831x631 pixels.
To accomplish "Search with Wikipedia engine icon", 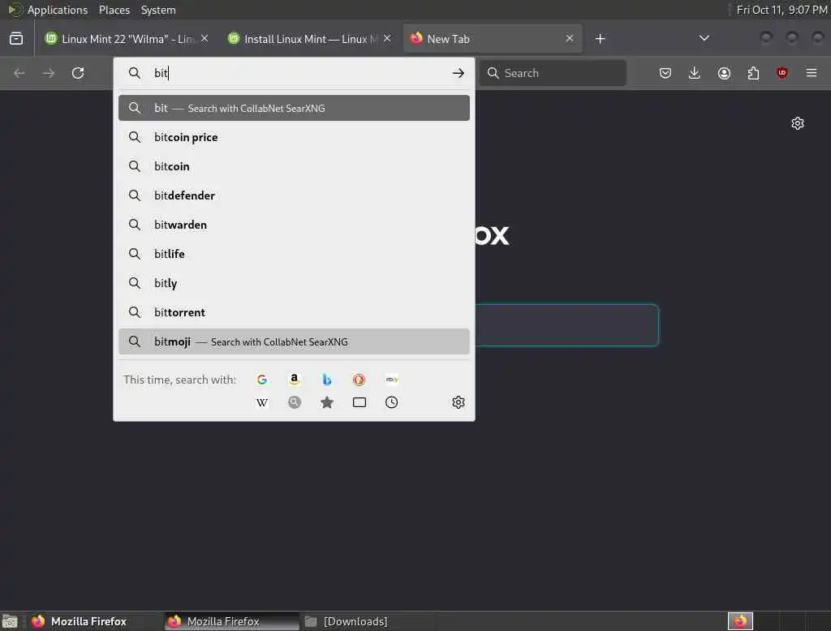I will click(262, 402).
